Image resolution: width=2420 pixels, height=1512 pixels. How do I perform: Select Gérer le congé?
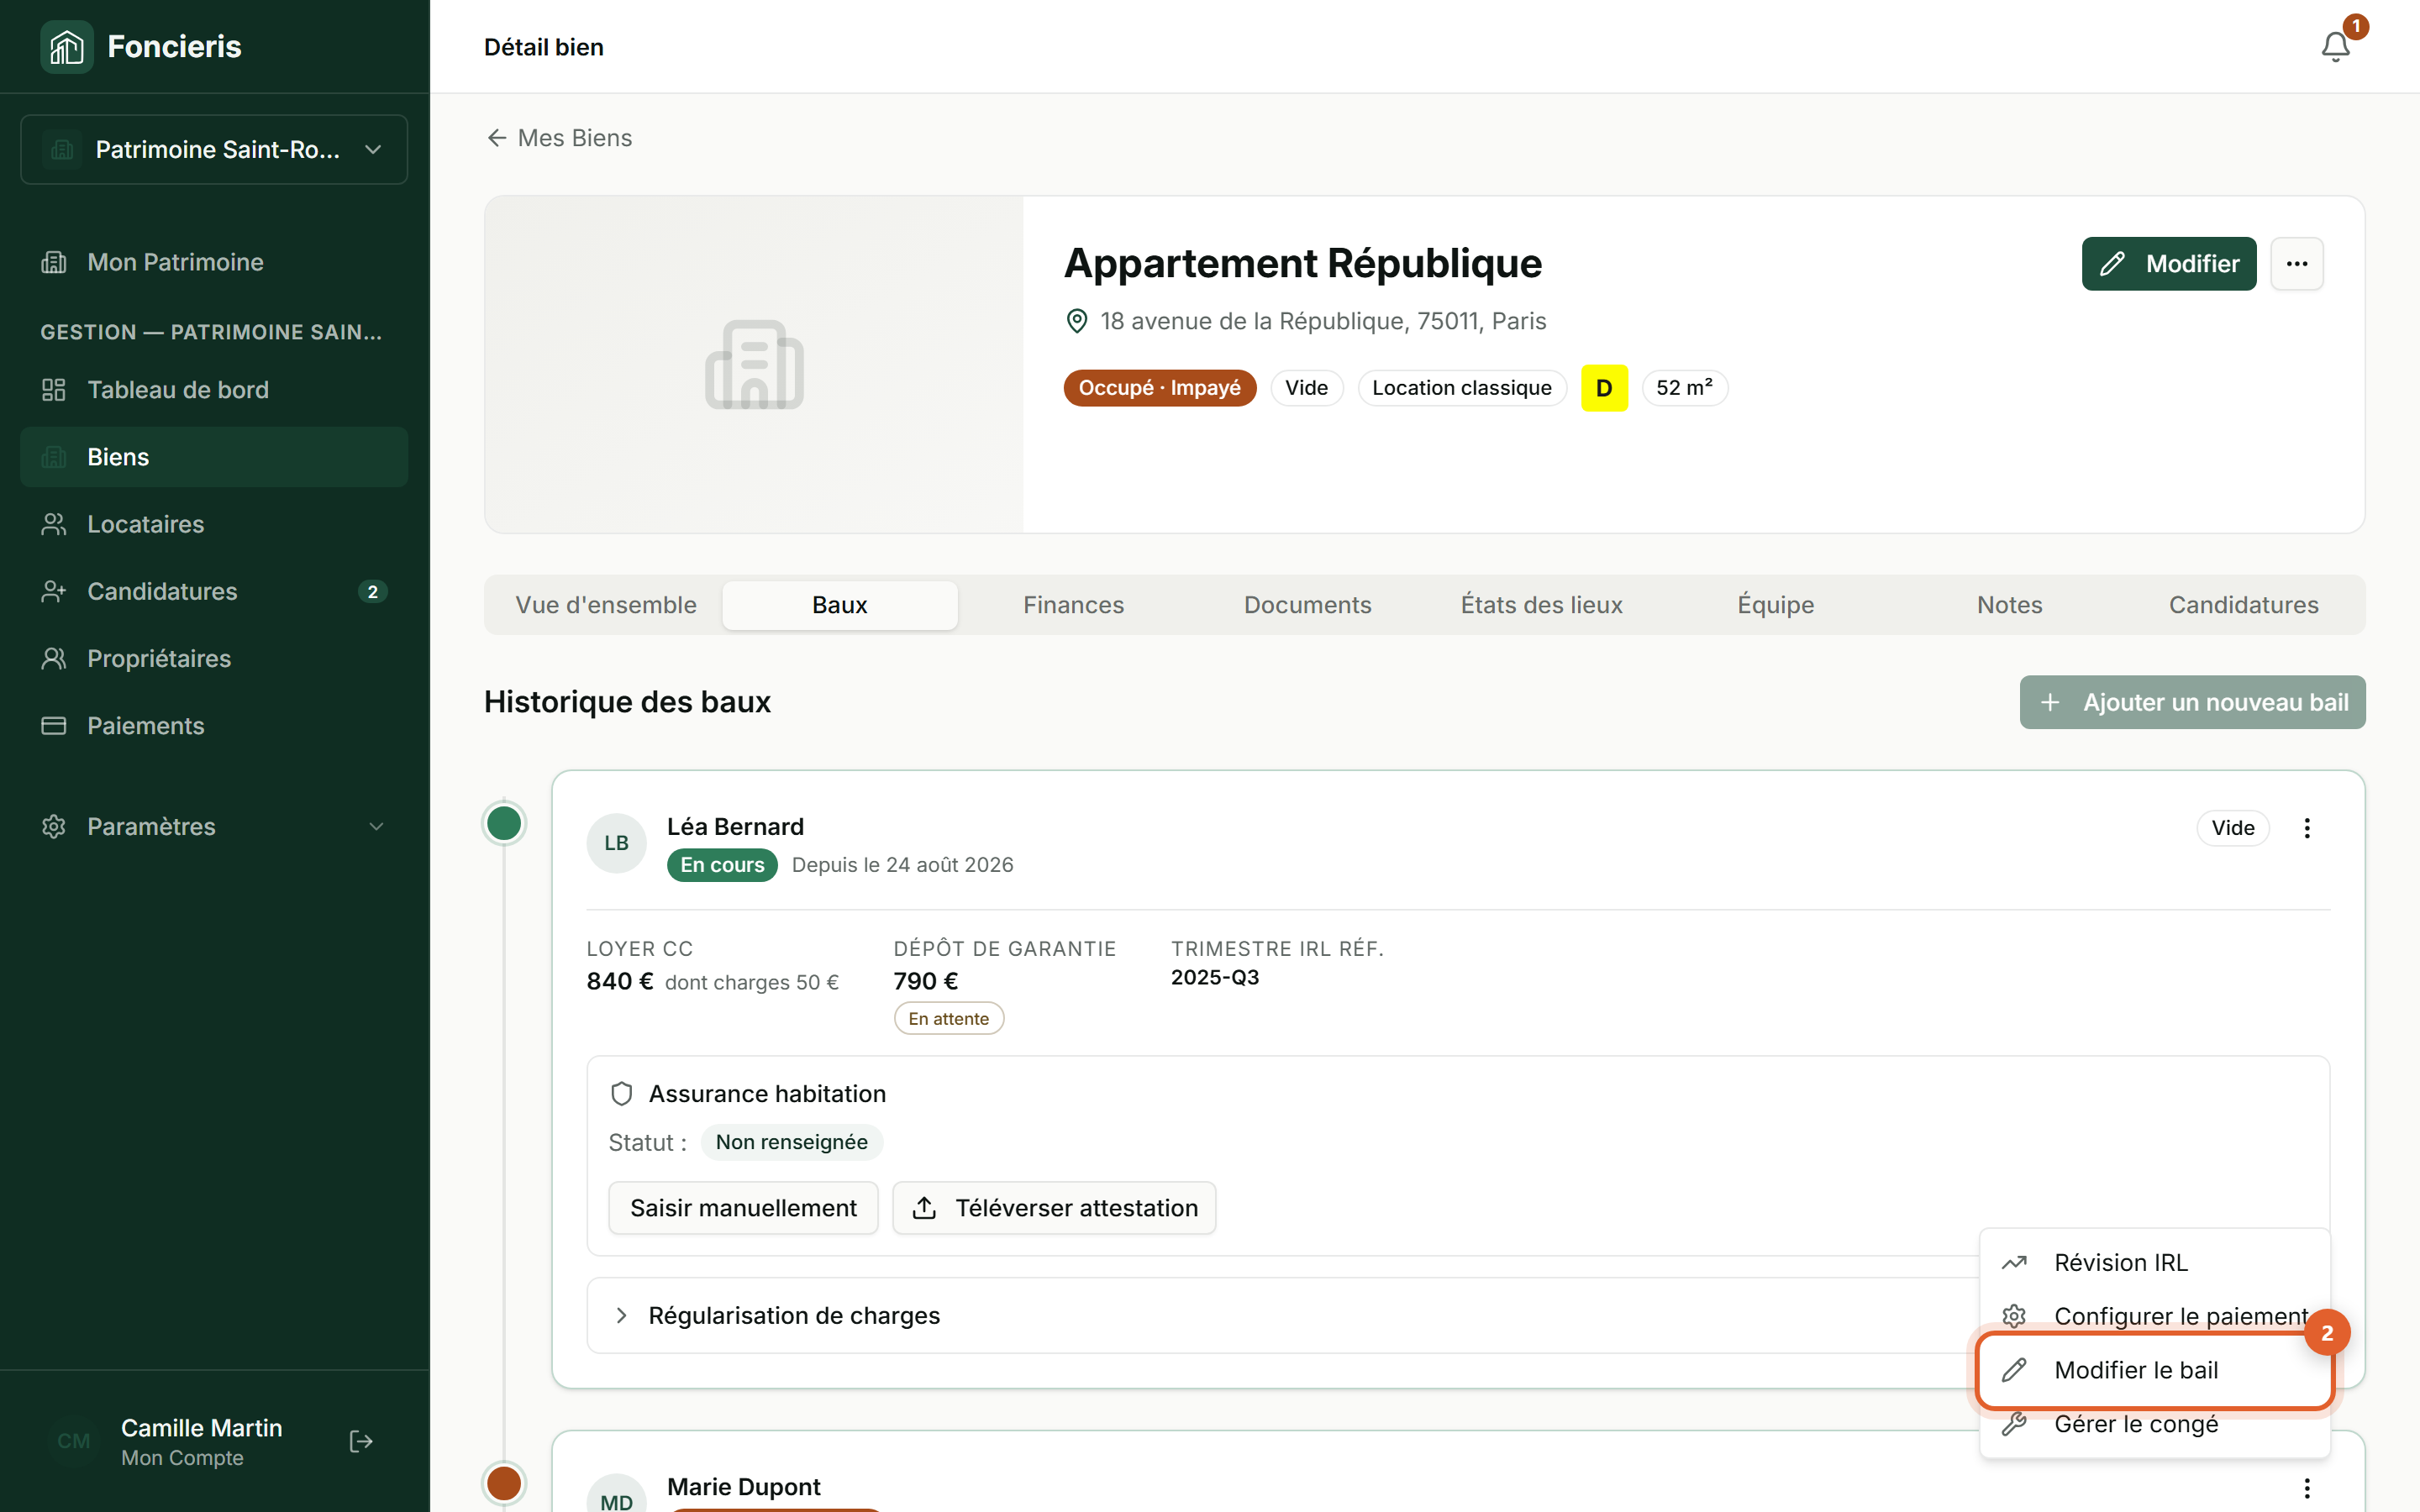pos(2154,1424)
